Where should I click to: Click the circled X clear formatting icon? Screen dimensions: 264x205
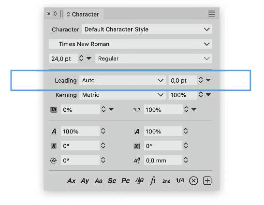point(193,181)
